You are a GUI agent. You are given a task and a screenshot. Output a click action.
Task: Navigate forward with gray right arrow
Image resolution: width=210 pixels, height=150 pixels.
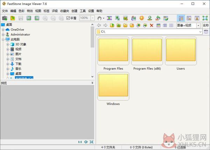tap(106, 25)
